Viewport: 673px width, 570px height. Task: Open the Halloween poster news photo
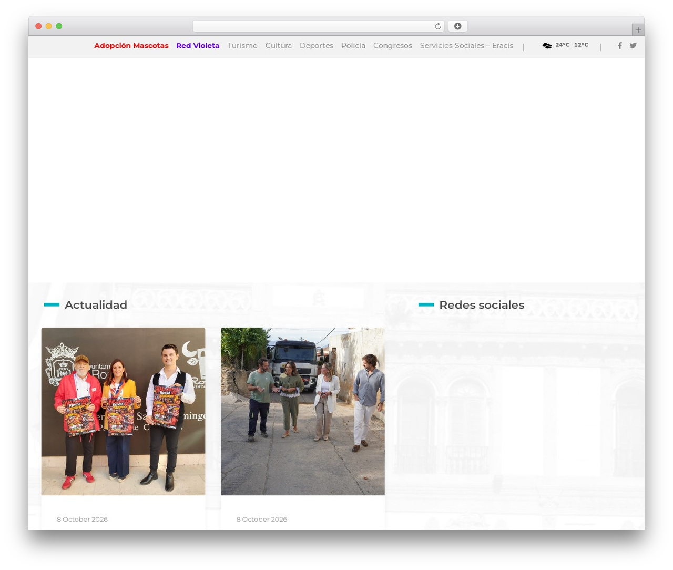tap(124, 411)
